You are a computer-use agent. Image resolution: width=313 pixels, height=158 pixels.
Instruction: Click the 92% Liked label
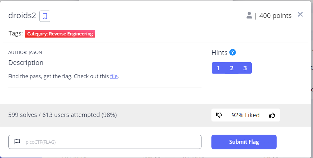coord(246,115)
